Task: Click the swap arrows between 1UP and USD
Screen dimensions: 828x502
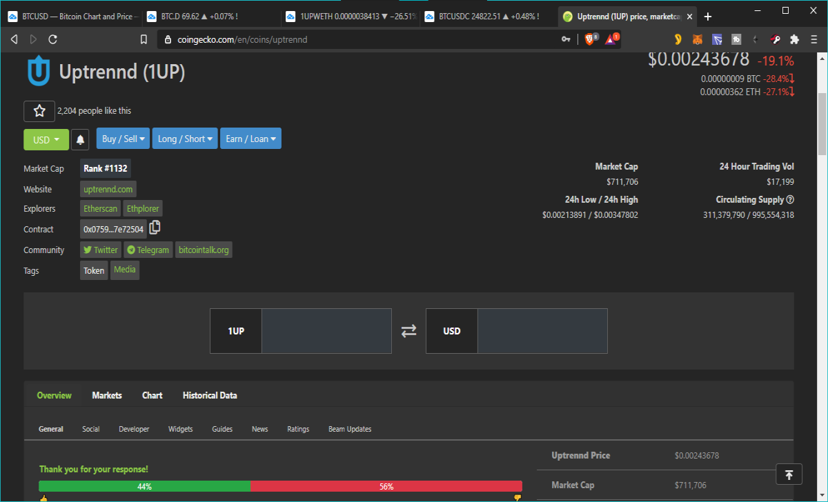Action: point(409,331)
